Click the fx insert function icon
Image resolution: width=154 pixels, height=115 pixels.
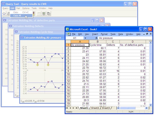point(96,38)
